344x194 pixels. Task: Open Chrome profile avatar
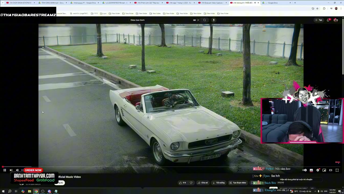tap(336, 8)
